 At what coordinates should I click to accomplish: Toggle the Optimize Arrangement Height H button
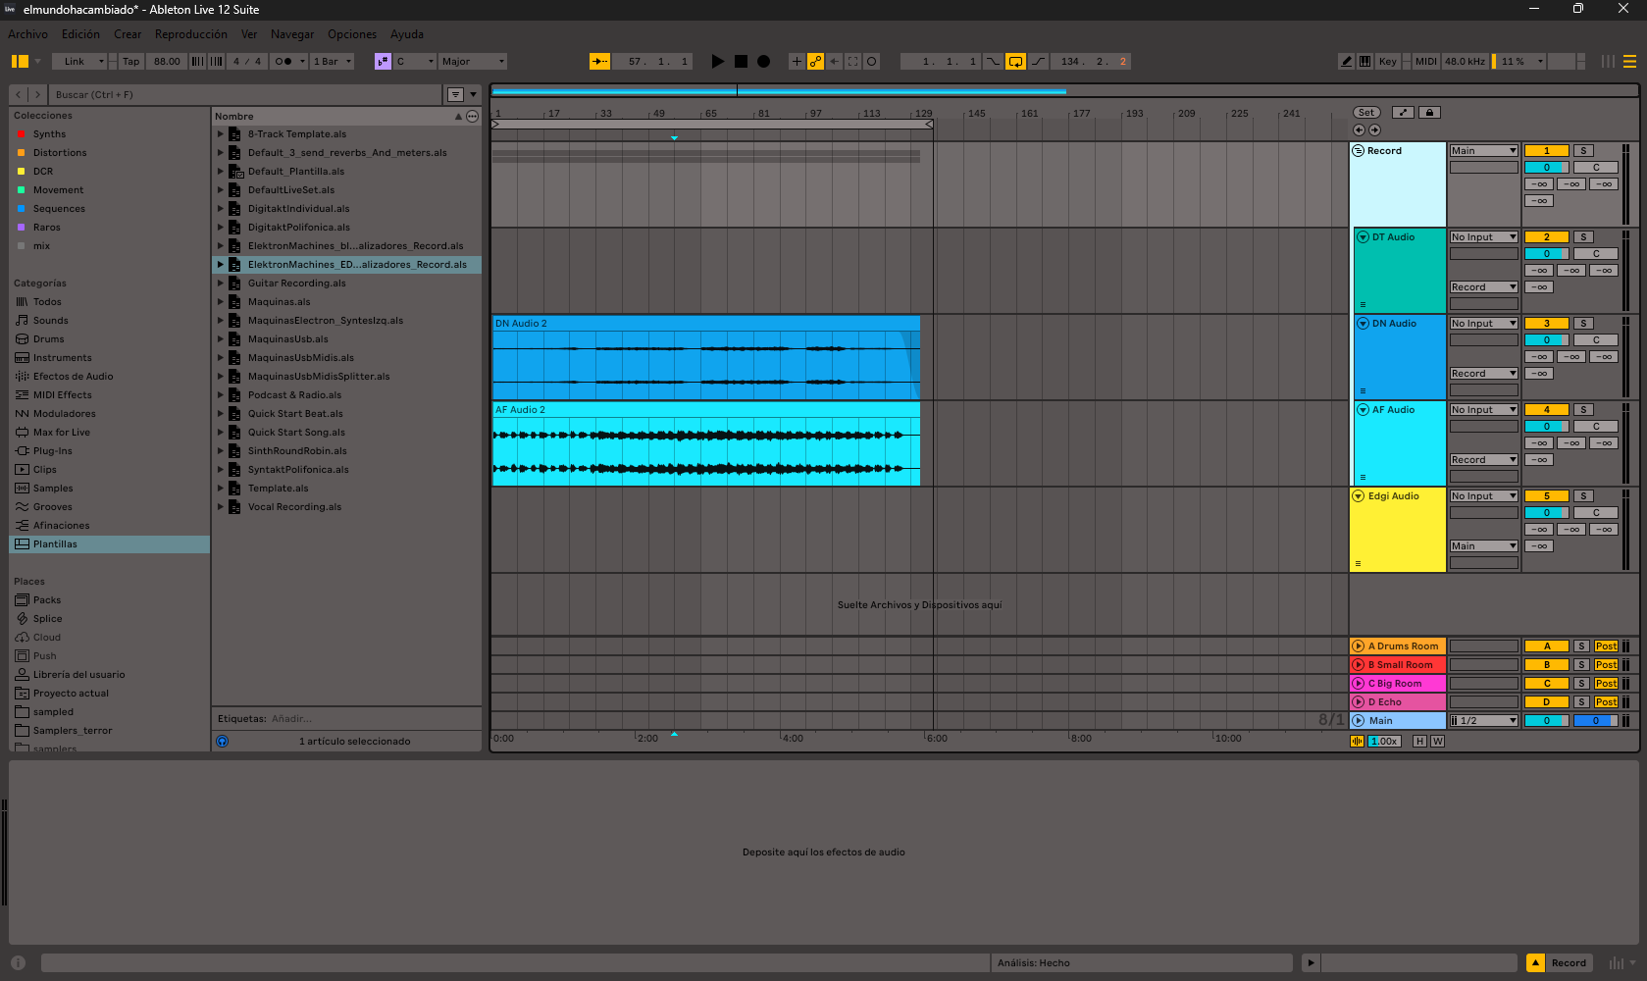[1418, 742]
